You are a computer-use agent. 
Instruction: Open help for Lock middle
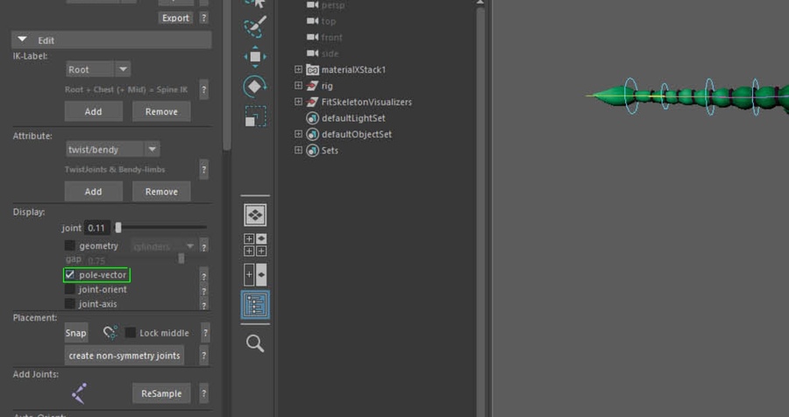click(x=205, y=333)
